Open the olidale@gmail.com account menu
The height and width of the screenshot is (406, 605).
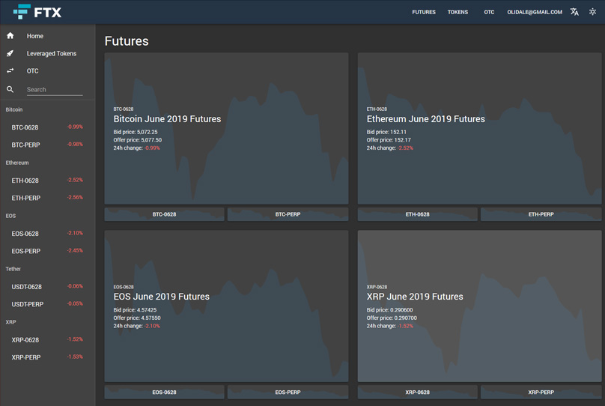534,12
